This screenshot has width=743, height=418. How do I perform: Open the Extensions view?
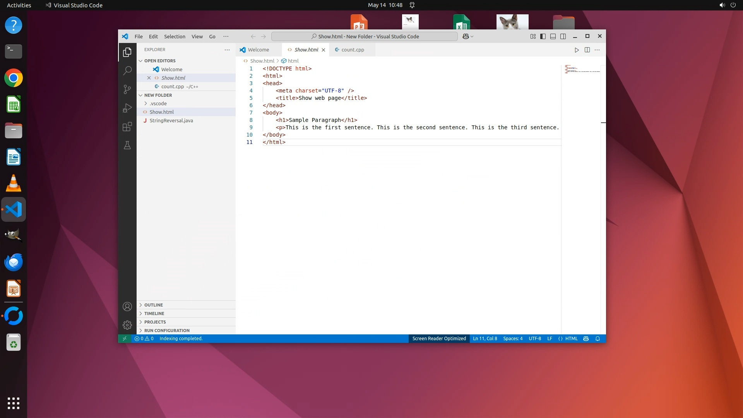coord(127,127)
